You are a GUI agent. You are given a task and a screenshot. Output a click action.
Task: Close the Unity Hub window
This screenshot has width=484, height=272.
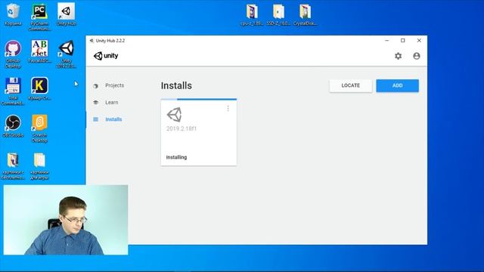click(x=419, y=40)
